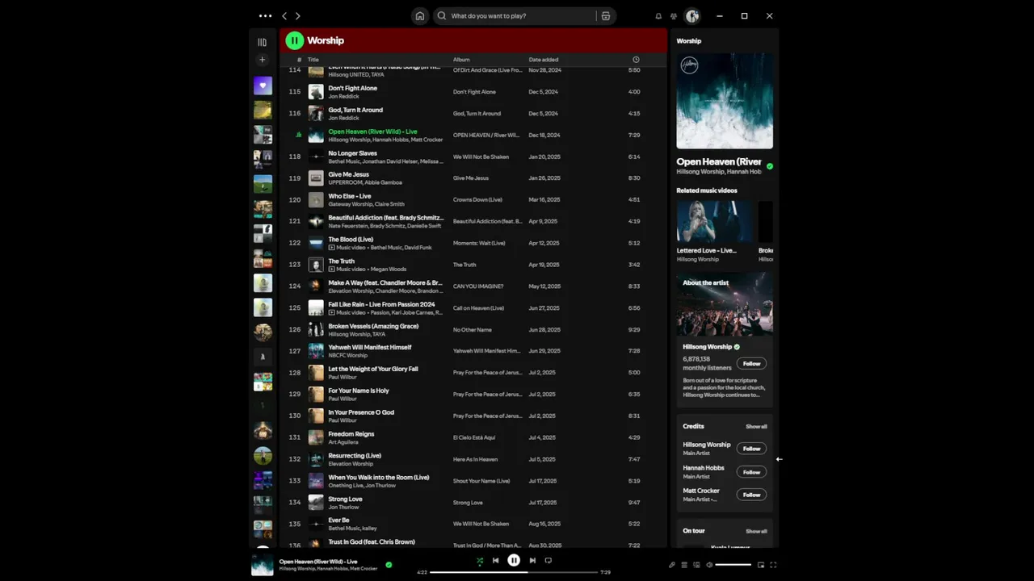This screenshot has width=1034, height=581.
Task: Show all On tour dates
Action: coord(756,531)
